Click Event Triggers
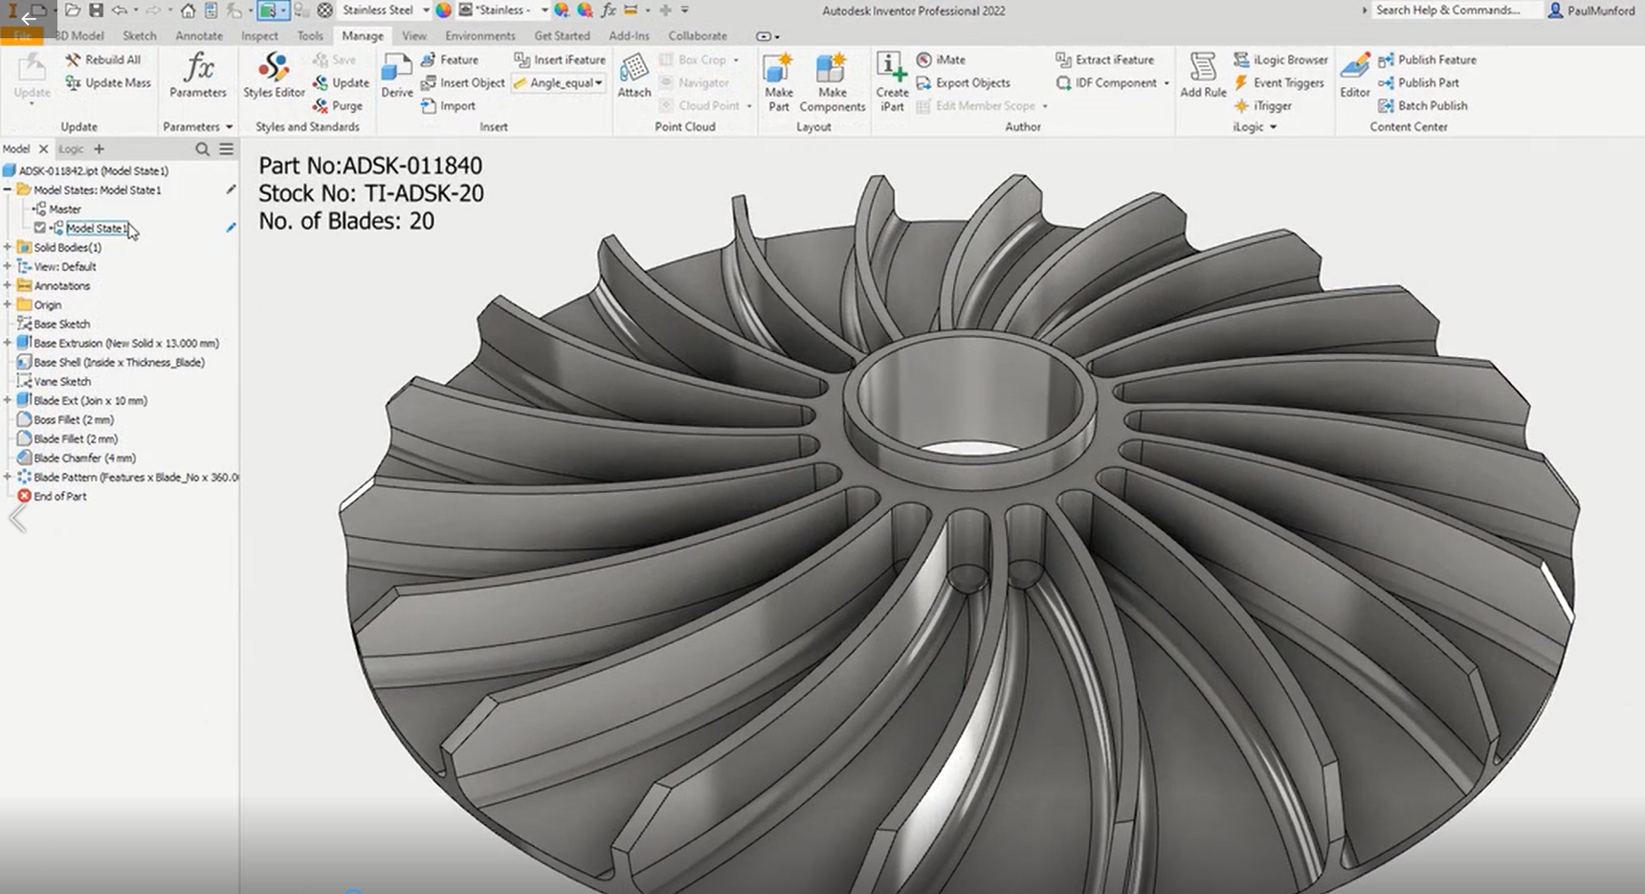Screen dimensions: 1645x894 [x=1278, y=83]
